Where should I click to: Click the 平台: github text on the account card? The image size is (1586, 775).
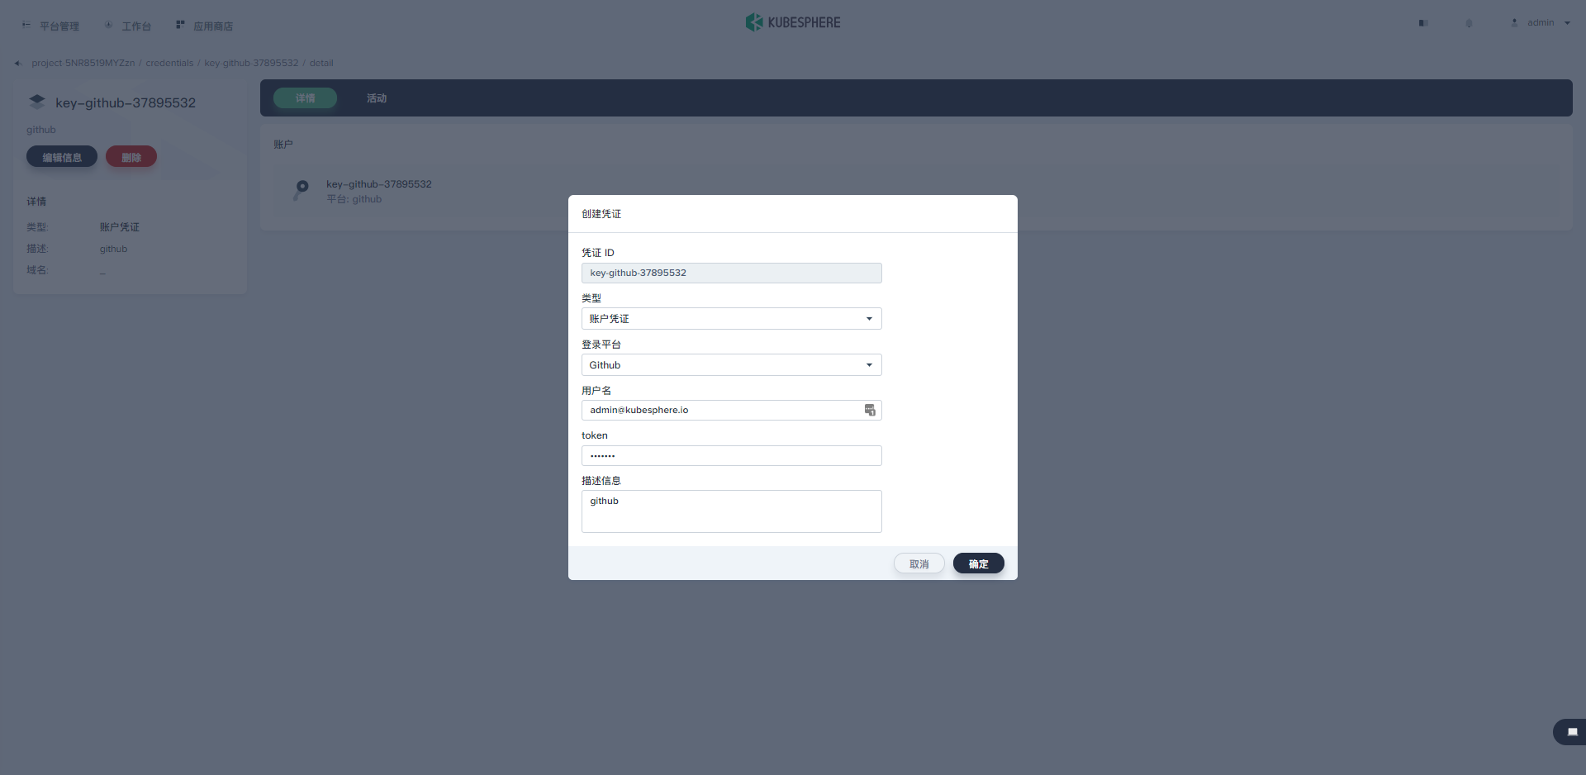354,199
